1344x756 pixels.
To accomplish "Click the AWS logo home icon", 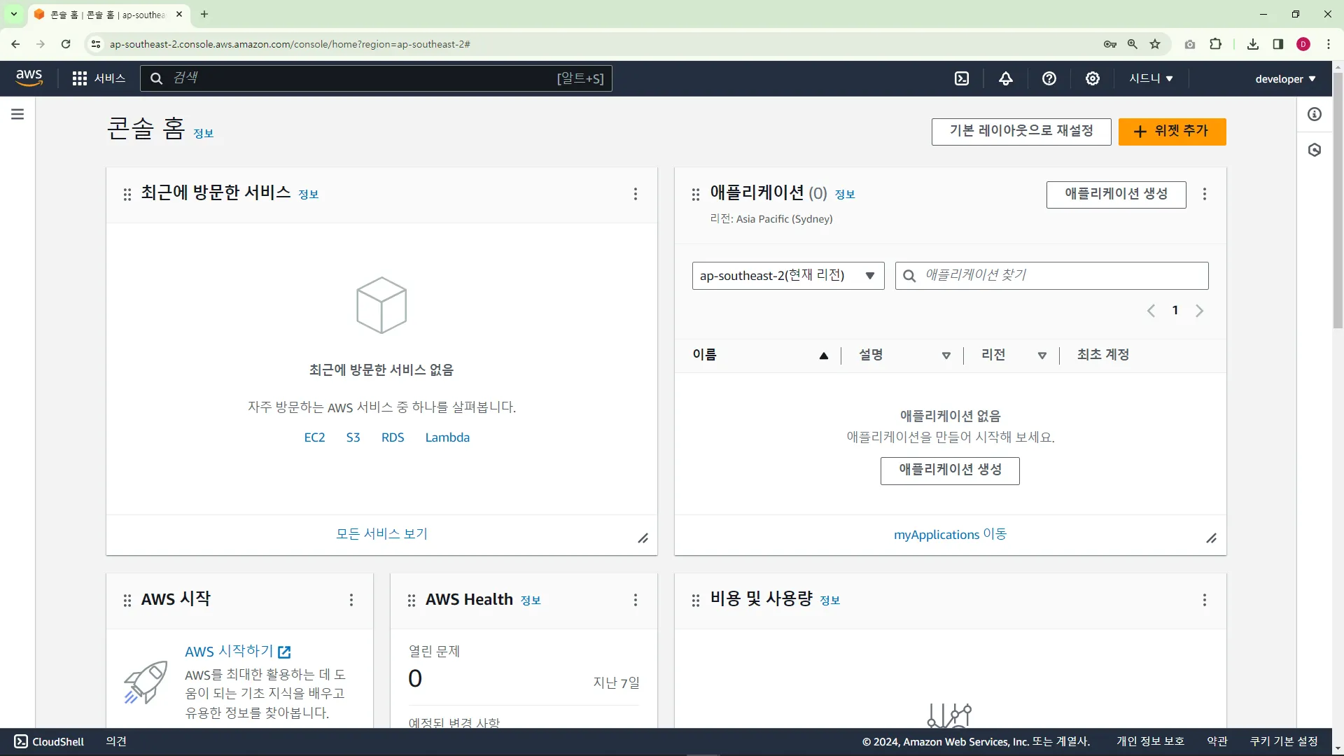I will click(29, 78).
